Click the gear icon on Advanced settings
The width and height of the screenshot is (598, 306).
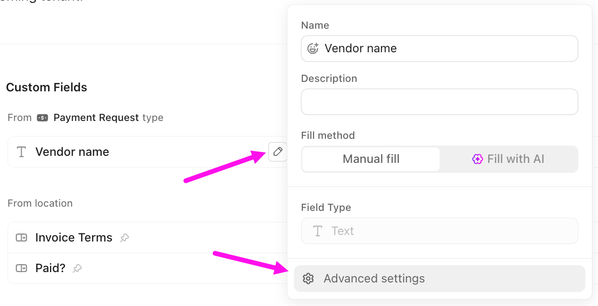[x=308, y=278]
